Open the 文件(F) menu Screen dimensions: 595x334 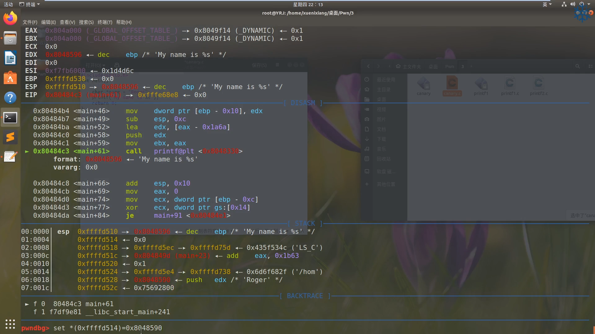(30, 22)
